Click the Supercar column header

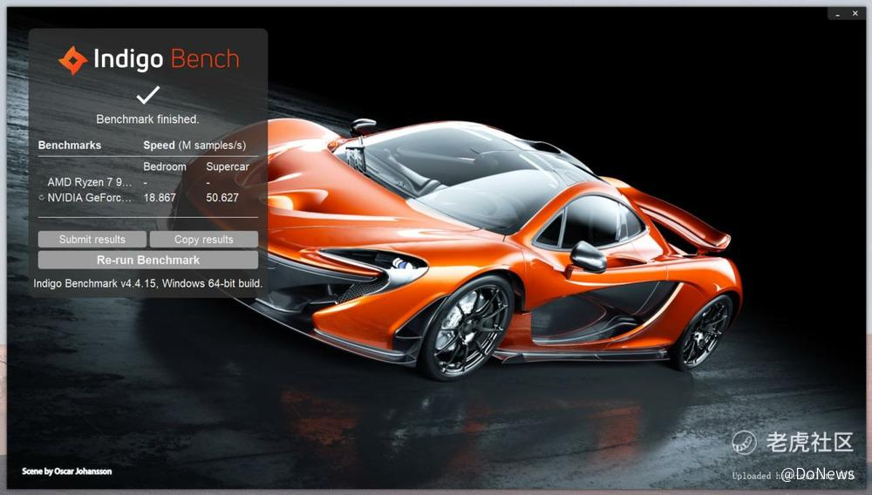click(228, 166)
